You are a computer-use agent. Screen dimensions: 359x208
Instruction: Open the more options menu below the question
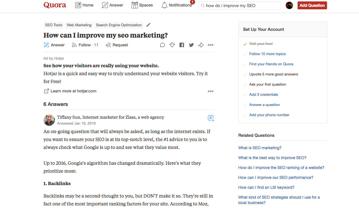[x=210, y=45]
